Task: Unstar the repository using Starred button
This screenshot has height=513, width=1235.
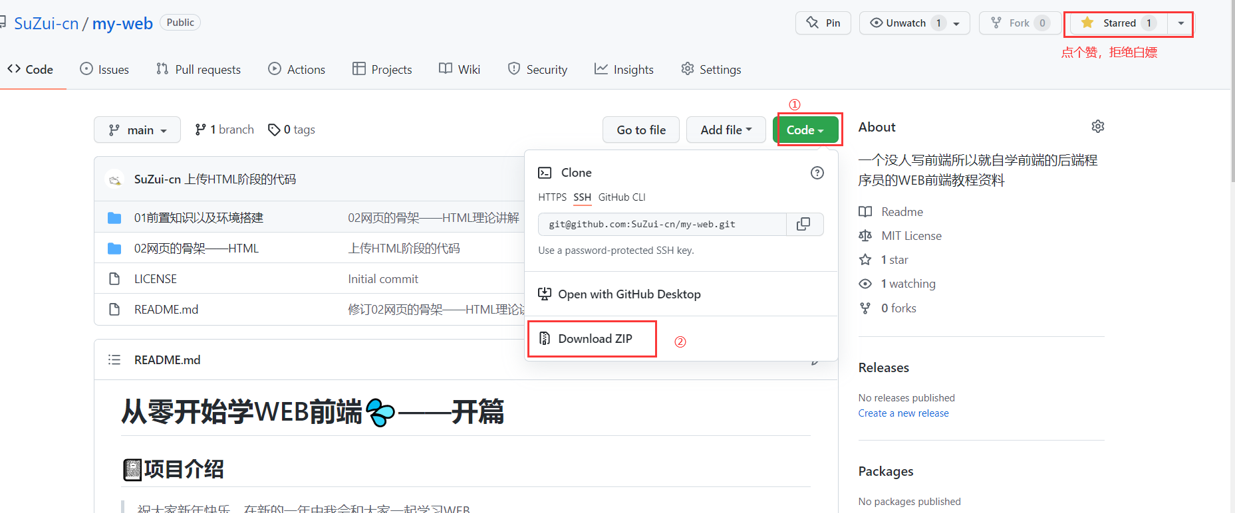Action: click(x=1119, y=23)
